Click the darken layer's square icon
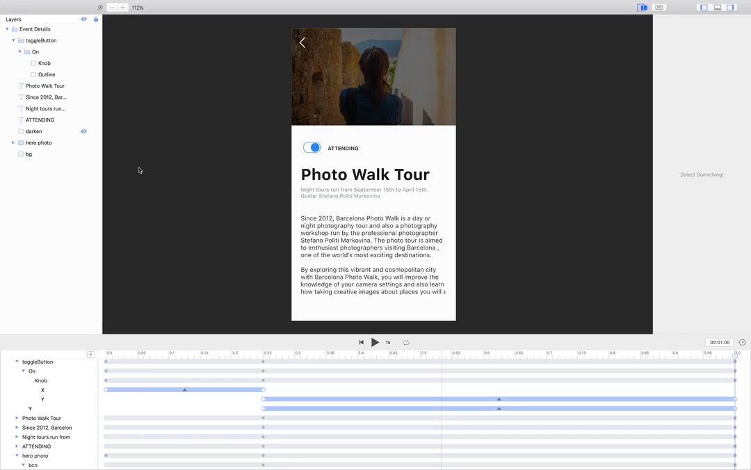The image size is (751, 470). point(21,131)
